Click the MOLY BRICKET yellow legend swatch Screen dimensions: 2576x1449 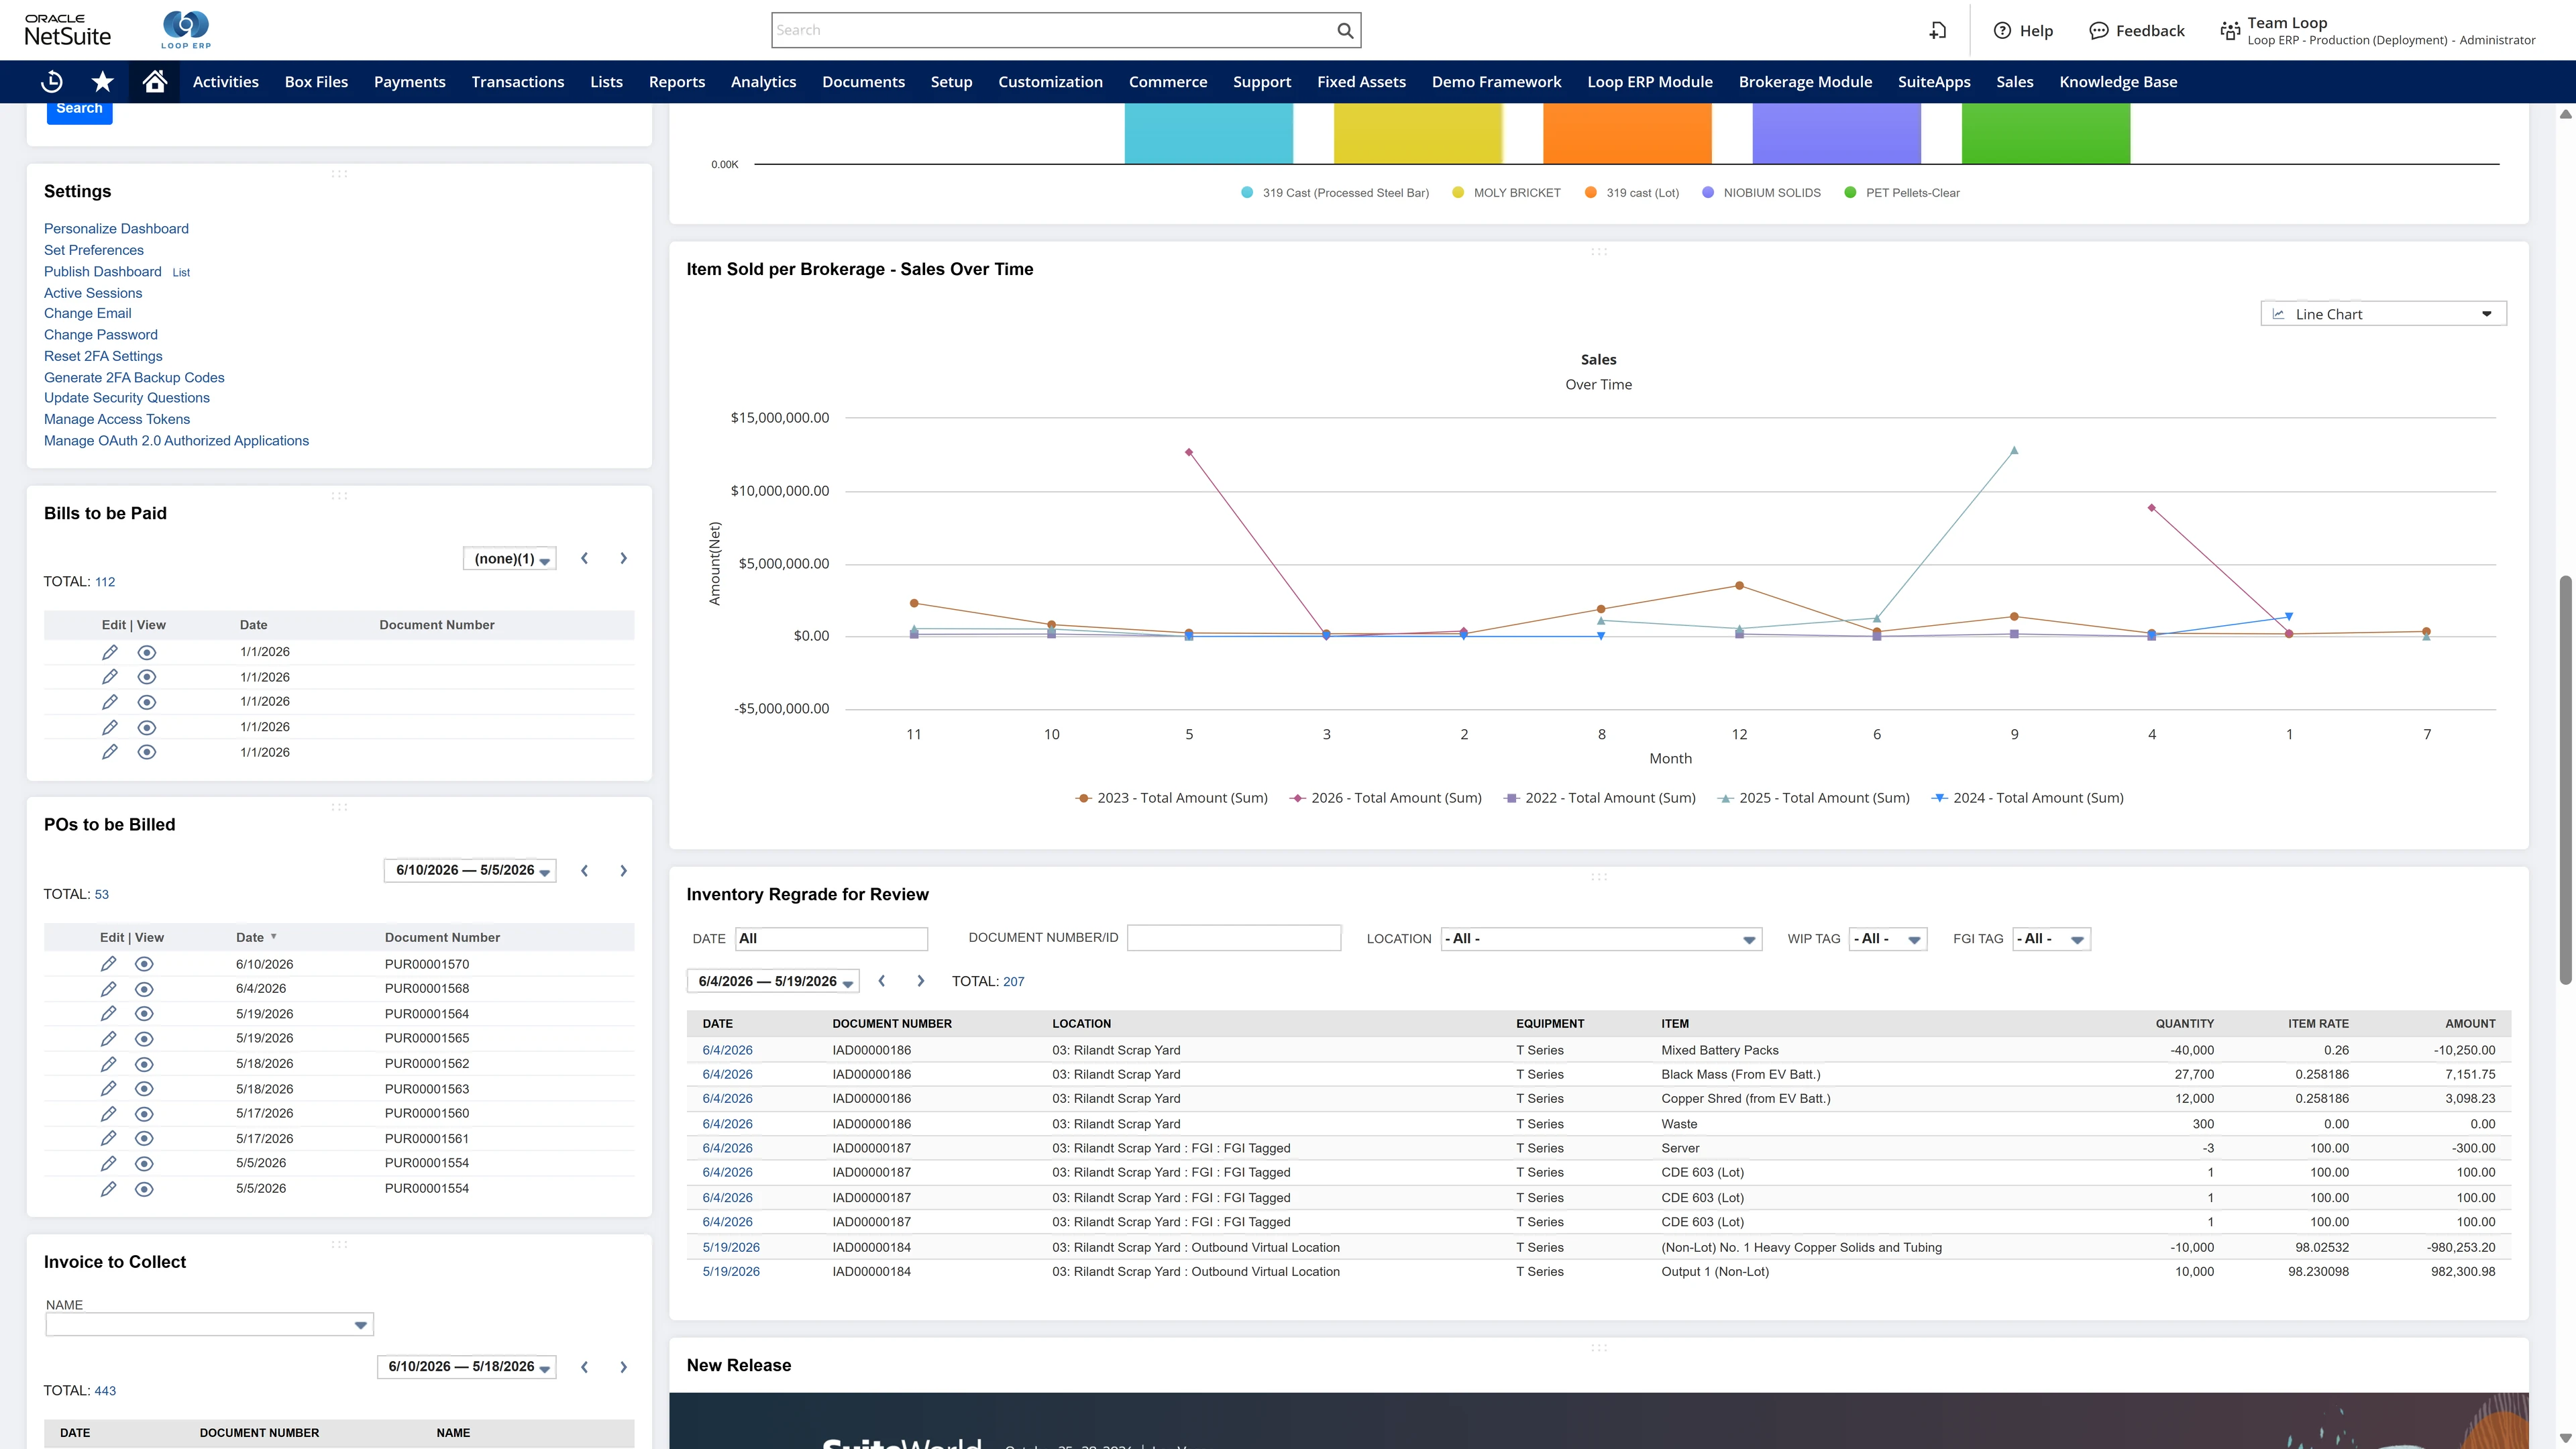click(1458, 193)
